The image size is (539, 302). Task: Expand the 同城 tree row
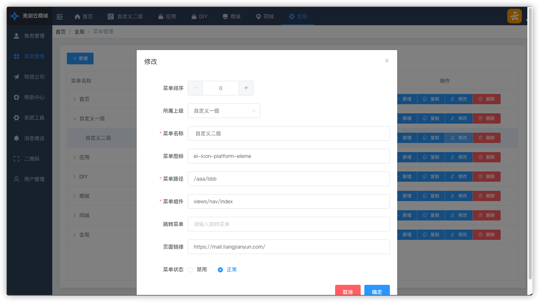[x=75, y=215]
